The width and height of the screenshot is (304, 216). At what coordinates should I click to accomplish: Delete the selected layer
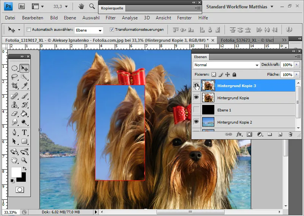pyautogui.click(x=290, y=134)
